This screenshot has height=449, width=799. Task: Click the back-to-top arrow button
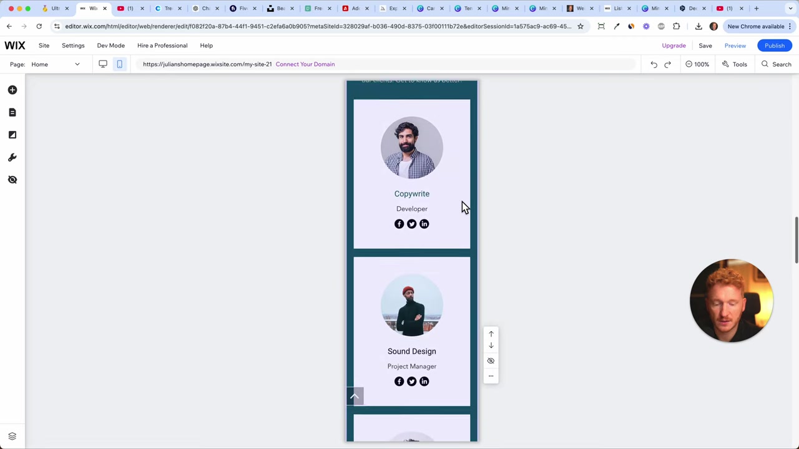(355, 396)
